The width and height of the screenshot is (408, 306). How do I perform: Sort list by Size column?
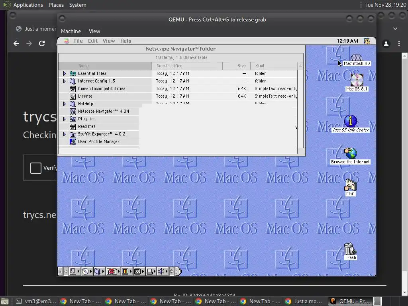coord(237,66)
